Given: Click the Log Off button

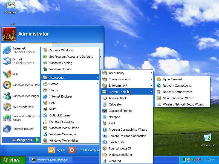Looking at the screenshot, I should [57, 150].
